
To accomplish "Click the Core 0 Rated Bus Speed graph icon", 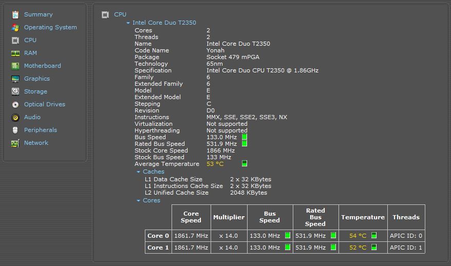I will pyautogui.click(x=333, y=235).
